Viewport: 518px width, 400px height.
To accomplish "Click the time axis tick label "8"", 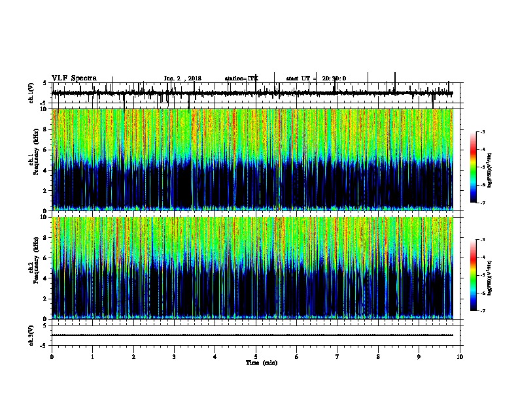I will [x=378, y=357].
